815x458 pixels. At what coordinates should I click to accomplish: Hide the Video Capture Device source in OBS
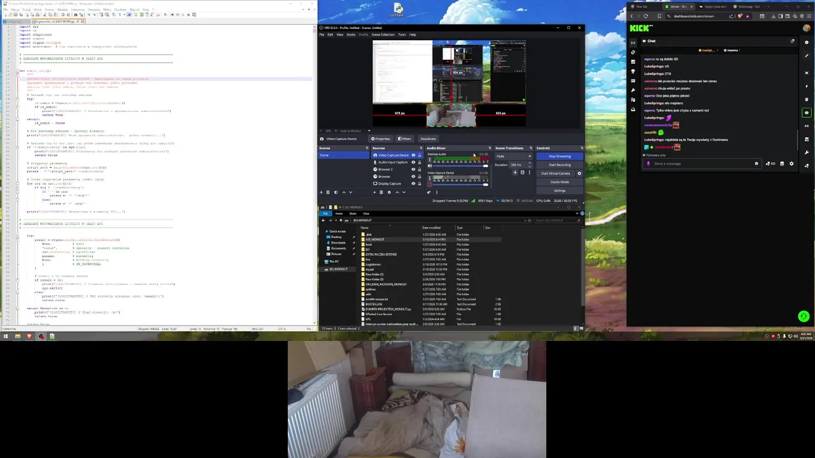pyautogui.click(x=413, y=155)
